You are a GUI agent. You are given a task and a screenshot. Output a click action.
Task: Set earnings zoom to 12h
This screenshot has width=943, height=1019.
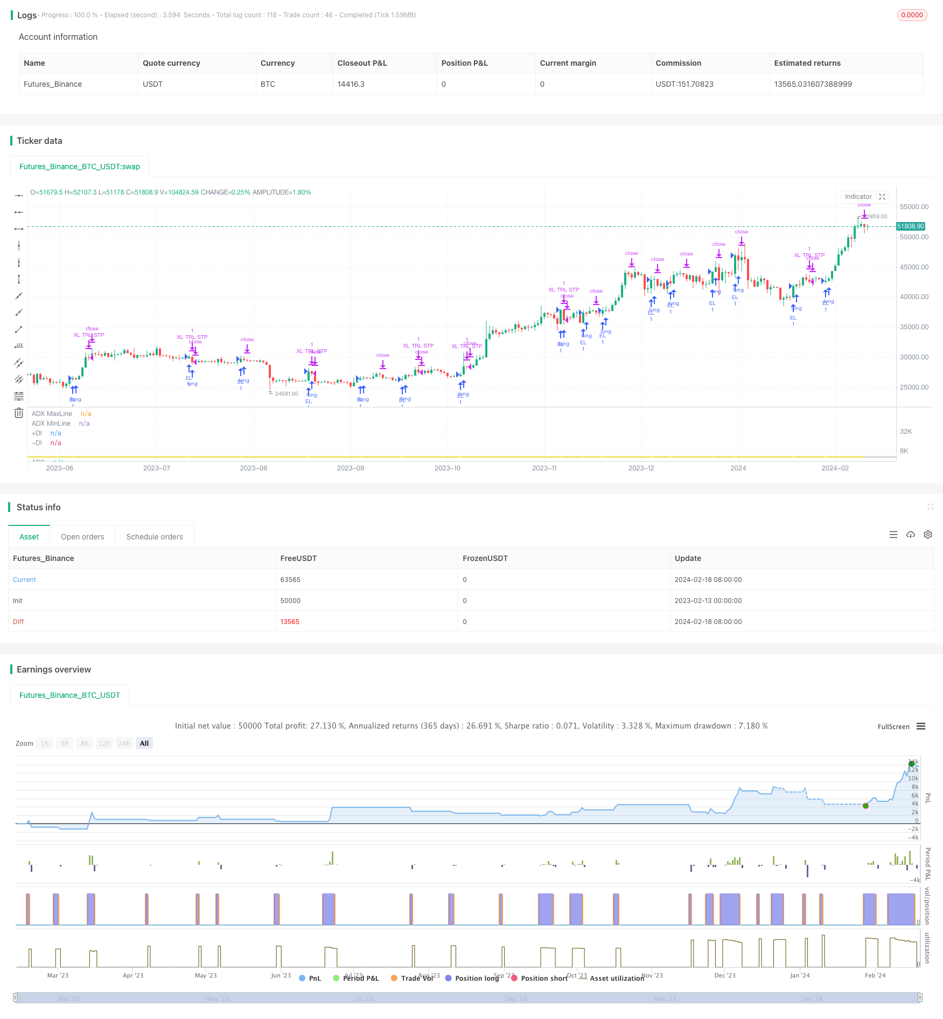(x=104, y=743)
